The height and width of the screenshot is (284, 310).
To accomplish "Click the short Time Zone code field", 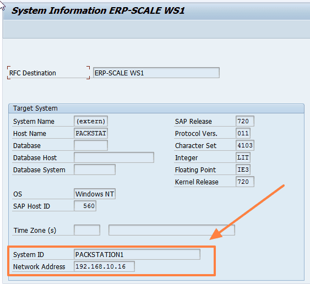I will [87, 230].
